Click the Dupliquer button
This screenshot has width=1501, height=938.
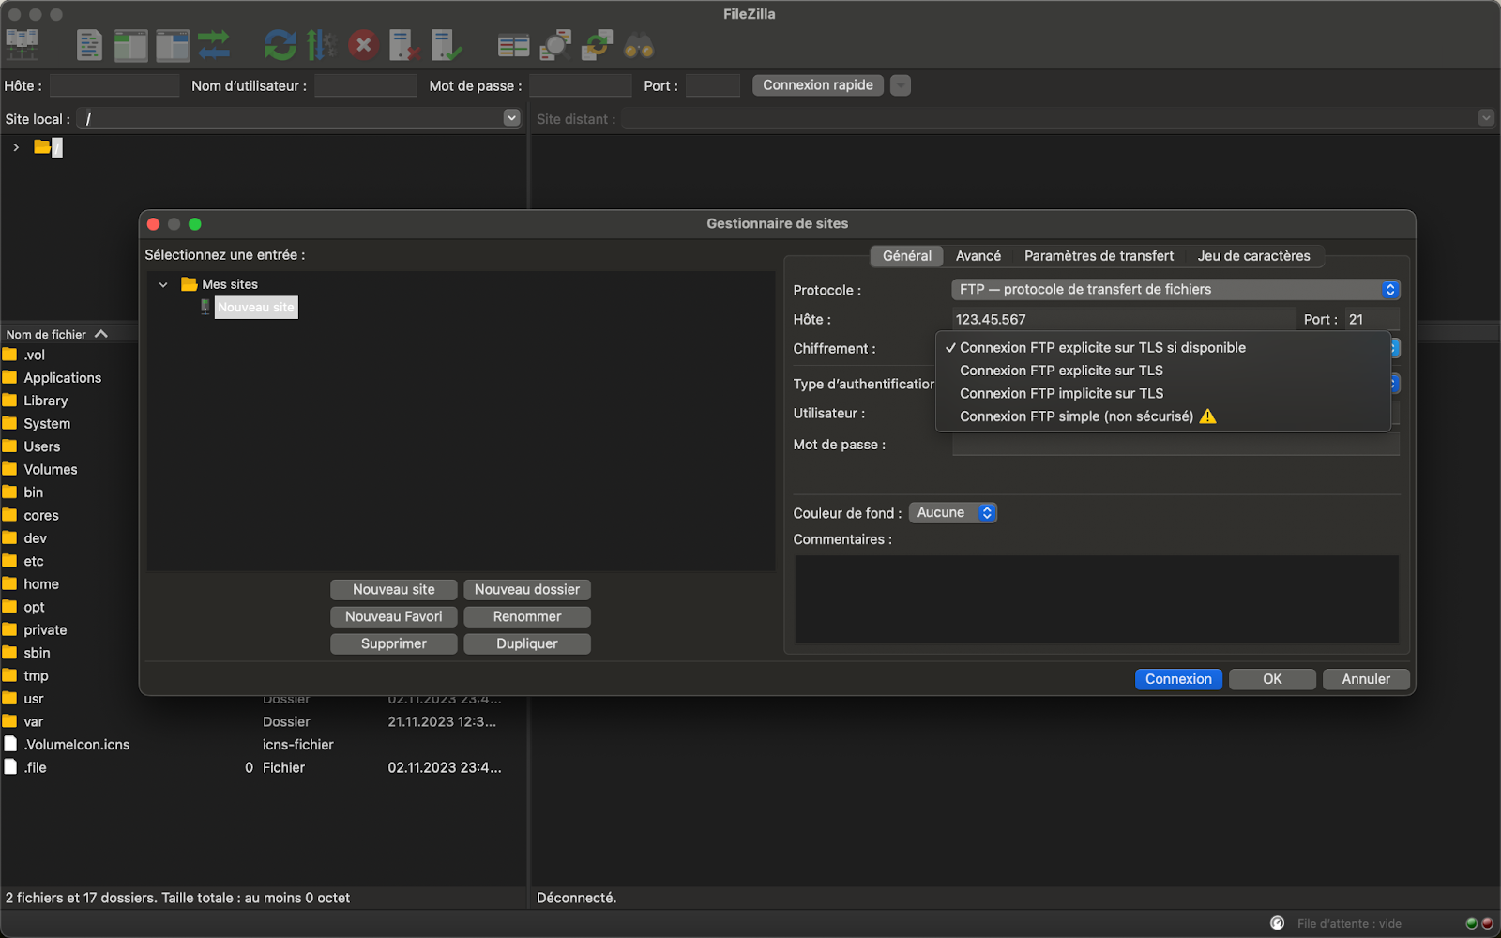(x=527, y=643)
